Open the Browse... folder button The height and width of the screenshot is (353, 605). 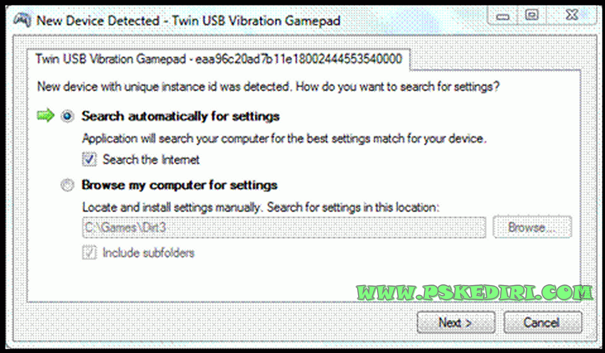532,227
